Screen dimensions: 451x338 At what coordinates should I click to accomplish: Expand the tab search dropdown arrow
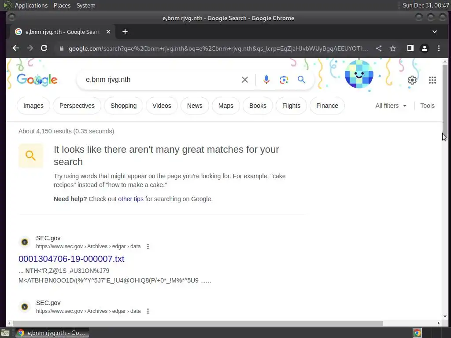tap(435, 32)
